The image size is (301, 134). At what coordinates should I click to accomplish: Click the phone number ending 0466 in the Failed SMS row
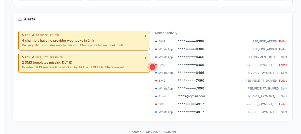click(191, 65)
